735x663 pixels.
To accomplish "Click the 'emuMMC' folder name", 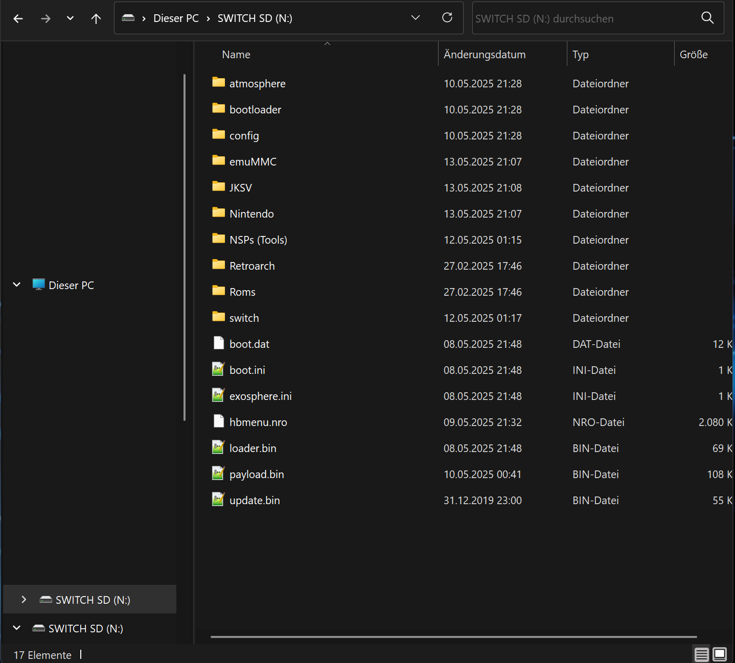I will click(x=253, y=162).
